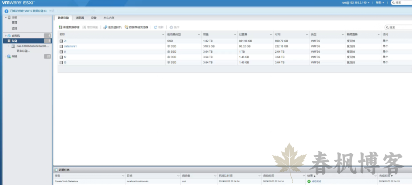Click the successfully completed (成功完成) result link

pyautogui.click(x=316, y=181)
